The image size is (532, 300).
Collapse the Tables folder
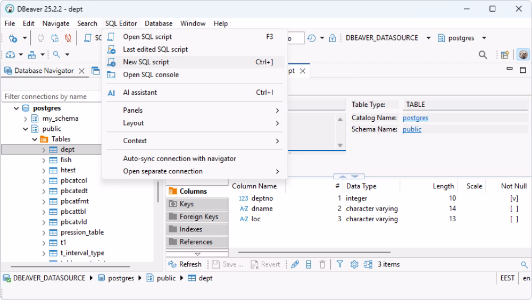(35, 139)
